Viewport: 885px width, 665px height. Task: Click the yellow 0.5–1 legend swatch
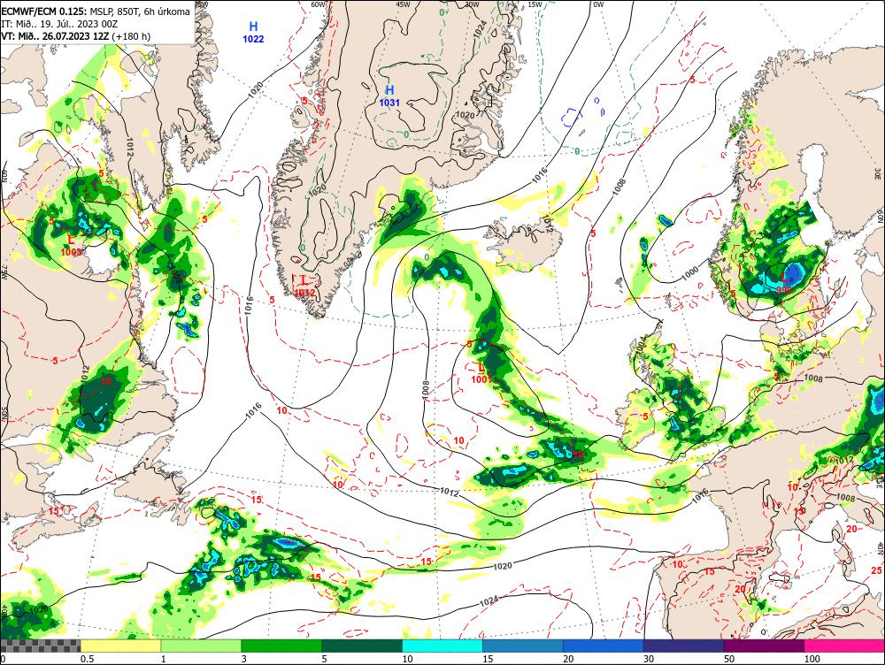point(120,646)
